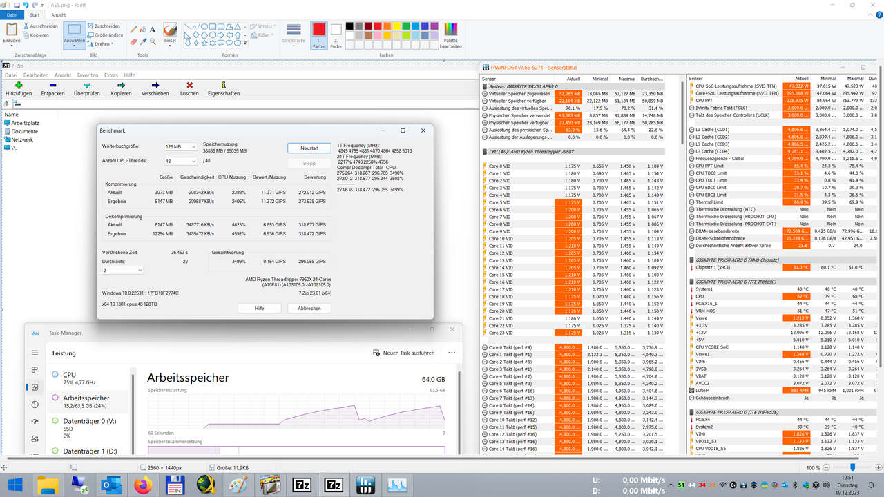Click Abbrechen button in Benchmark dialog
The image size is (884, 497).
(x=309, y=309)
